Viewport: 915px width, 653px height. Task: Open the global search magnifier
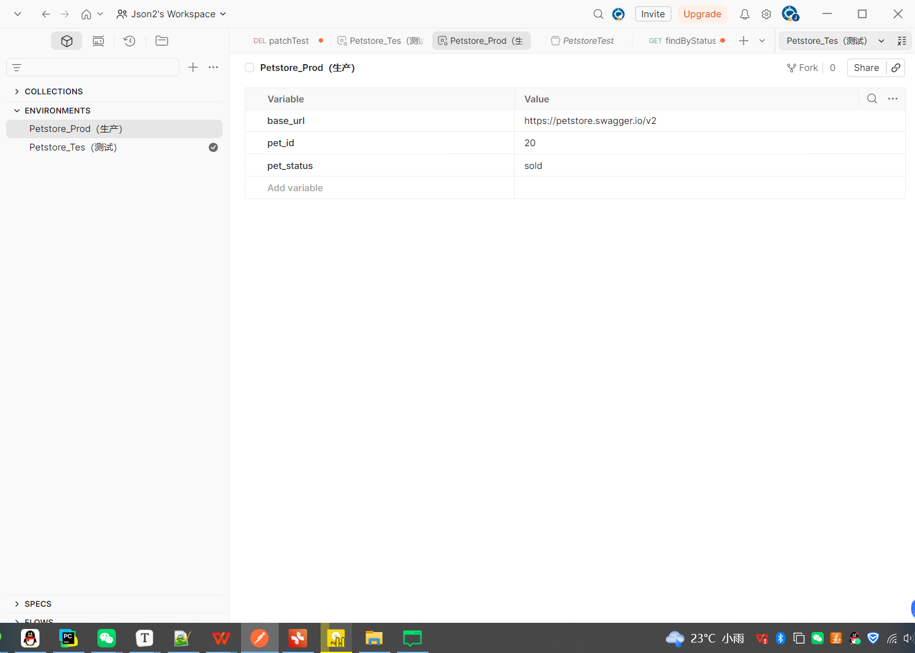(598, 14)
